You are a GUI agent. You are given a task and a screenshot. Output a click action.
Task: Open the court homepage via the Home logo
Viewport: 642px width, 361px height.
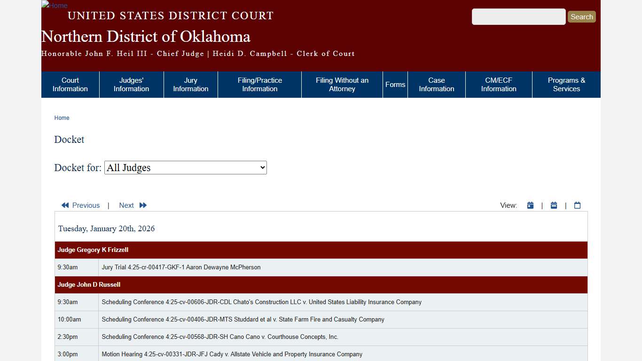click(x=54, y=6)
